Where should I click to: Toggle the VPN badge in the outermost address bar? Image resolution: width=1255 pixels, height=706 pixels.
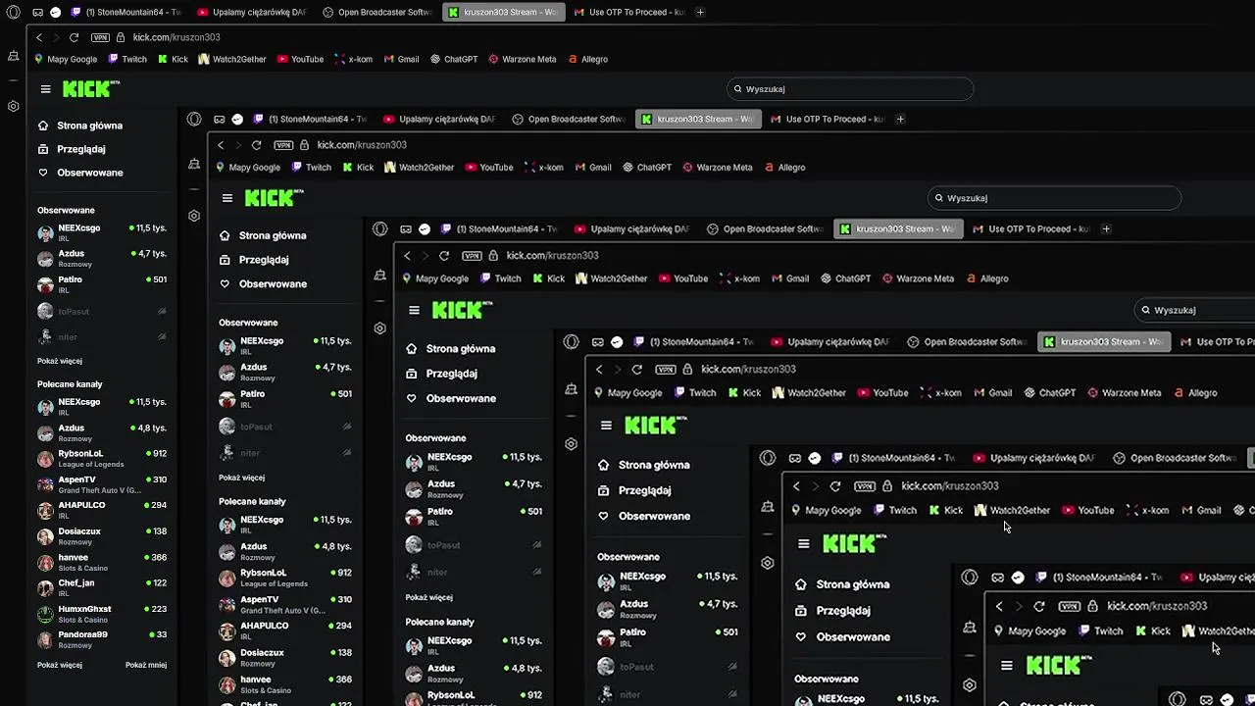point(100,37)
